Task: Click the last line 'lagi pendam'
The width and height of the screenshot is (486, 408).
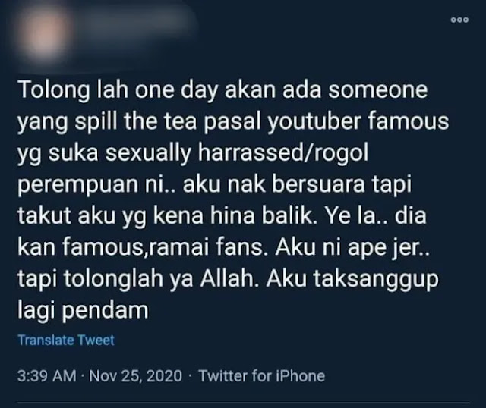Action: pos(83,310)
